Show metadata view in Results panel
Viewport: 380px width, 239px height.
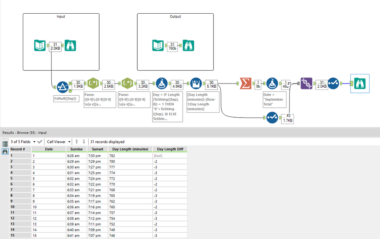tap(5, 144)
